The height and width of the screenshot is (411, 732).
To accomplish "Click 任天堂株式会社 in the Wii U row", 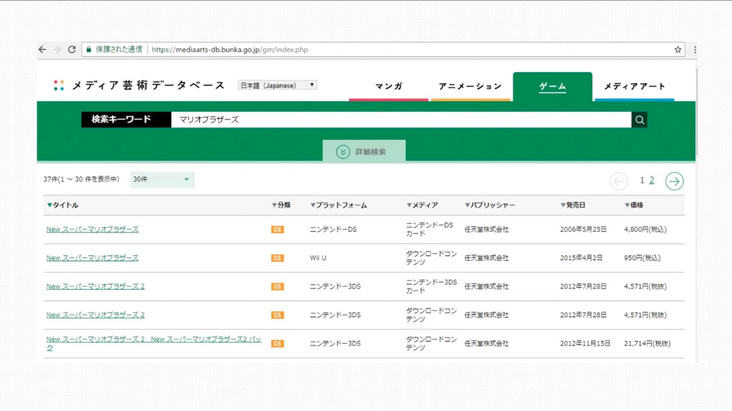I will tap(487, 258).
